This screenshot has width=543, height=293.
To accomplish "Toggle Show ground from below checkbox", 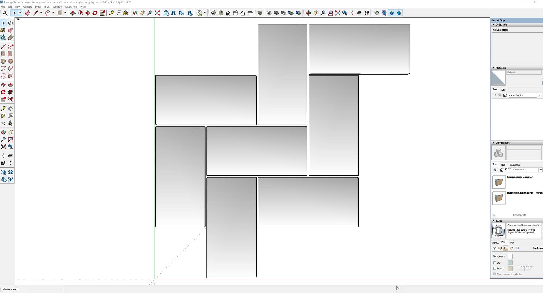I will (x=495, y=274).
